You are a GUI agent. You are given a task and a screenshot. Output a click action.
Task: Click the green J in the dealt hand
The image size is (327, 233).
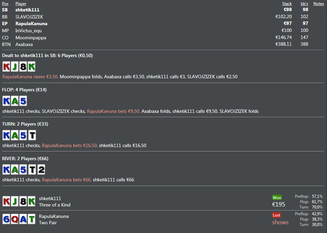pyautogui.click(x=14, y=67)
